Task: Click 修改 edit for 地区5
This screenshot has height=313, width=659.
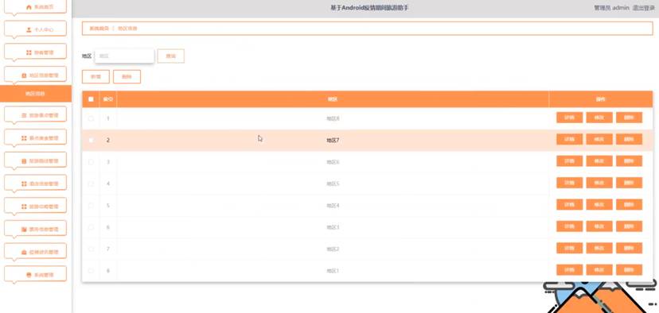Action: (x=599, y=183)
